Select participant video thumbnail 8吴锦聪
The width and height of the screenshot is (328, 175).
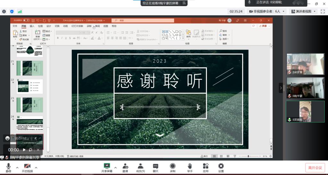[305, 111]
